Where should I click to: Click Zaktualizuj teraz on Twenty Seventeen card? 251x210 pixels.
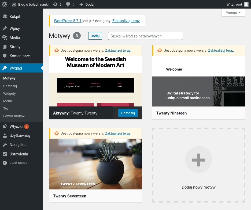tap(118, 133)
